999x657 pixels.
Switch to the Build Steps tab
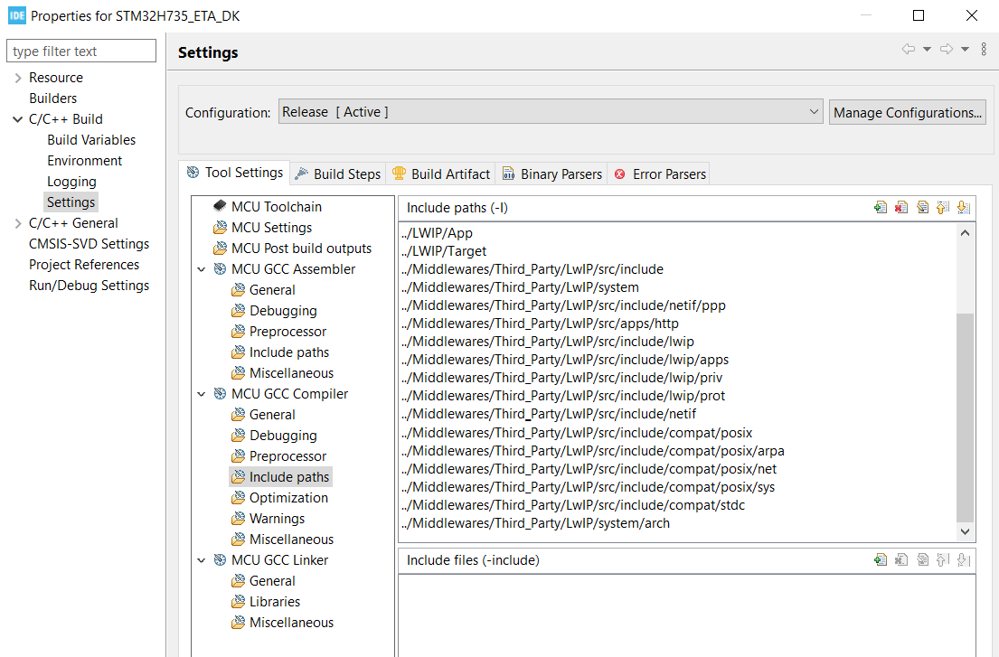click(346, 173)
